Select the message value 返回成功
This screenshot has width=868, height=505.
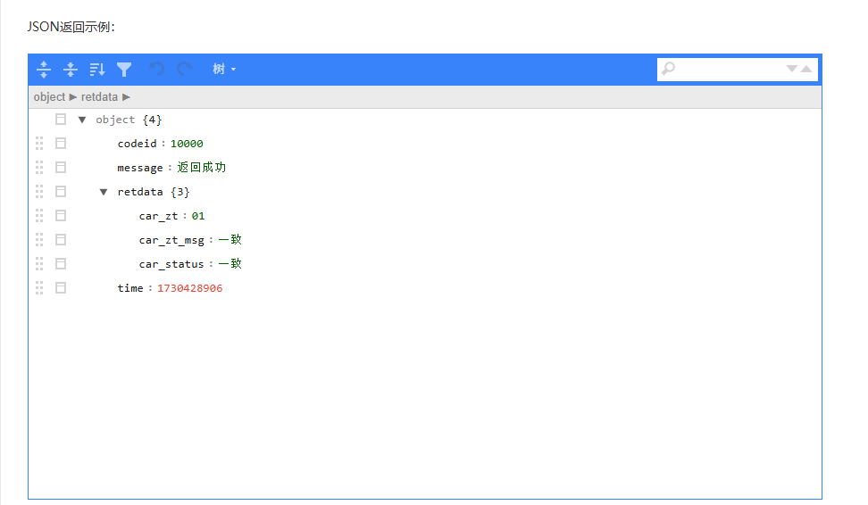tap(202, 168)
